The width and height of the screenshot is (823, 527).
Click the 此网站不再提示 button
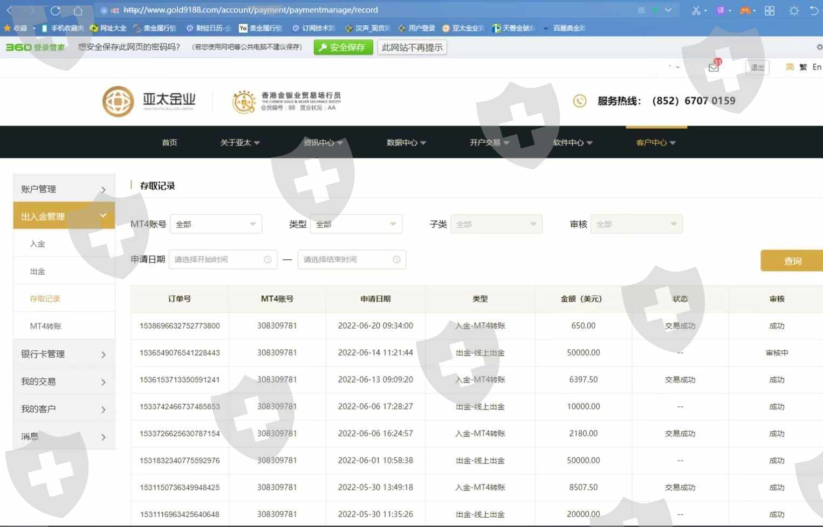412,47
